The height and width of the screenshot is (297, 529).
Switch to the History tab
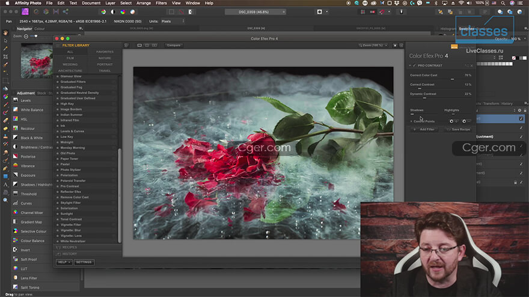(x=507, y=103)
